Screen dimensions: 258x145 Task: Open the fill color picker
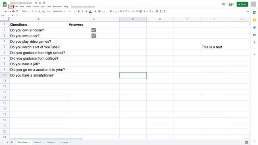[95, 11]
